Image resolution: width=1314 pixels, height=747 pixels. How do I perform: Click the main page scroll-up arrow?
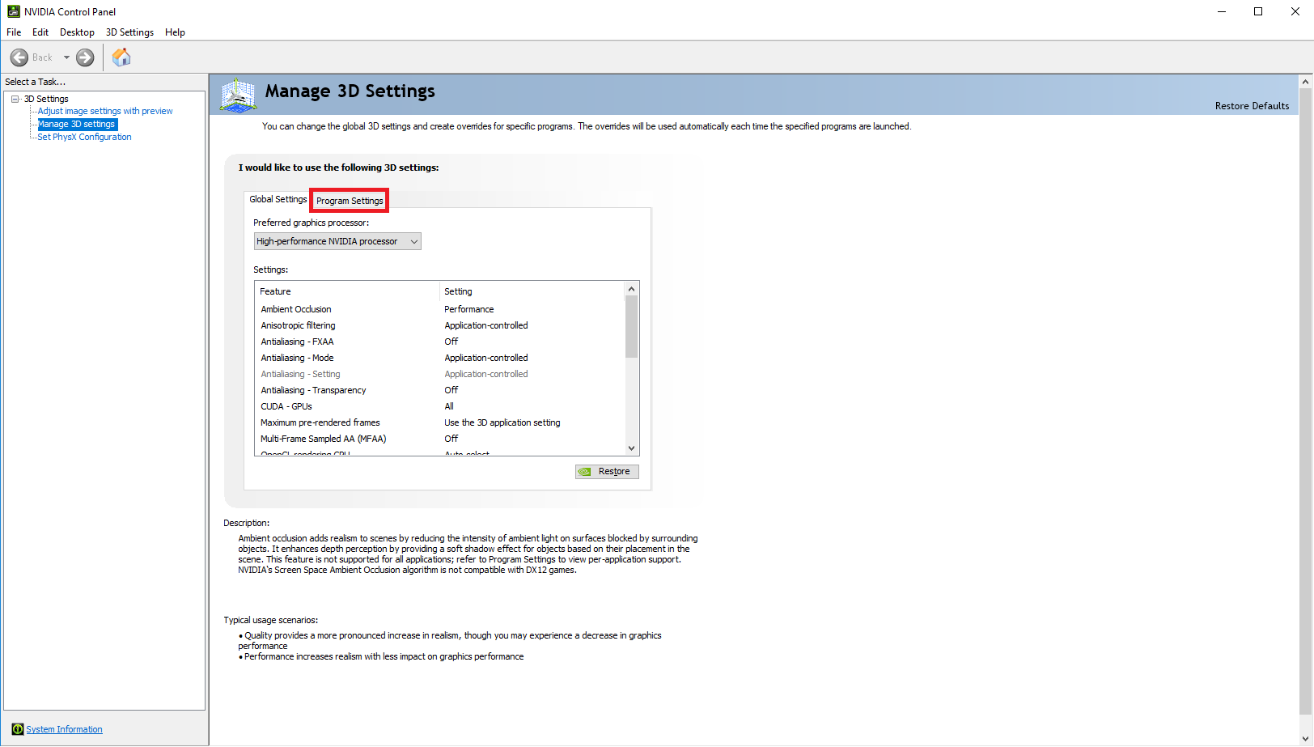point(1305,82)
